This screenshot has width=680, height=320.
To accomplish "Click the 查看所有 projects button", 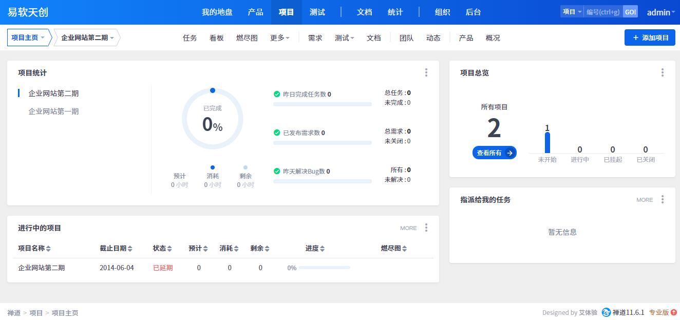I will [495, 153].
